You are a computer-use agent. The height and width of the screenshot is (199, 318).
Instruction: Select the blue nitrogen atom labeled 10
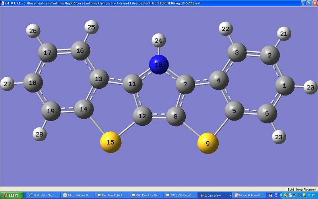coord(159,64)
